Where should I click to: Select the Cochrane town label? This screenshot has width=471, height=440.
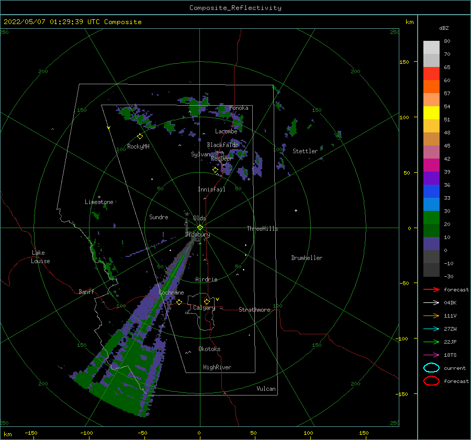[171, 292]
